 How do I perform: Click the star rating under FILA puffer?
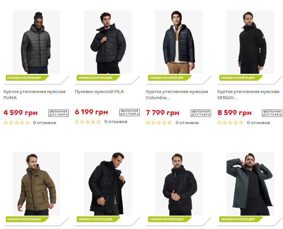[88, 122]
